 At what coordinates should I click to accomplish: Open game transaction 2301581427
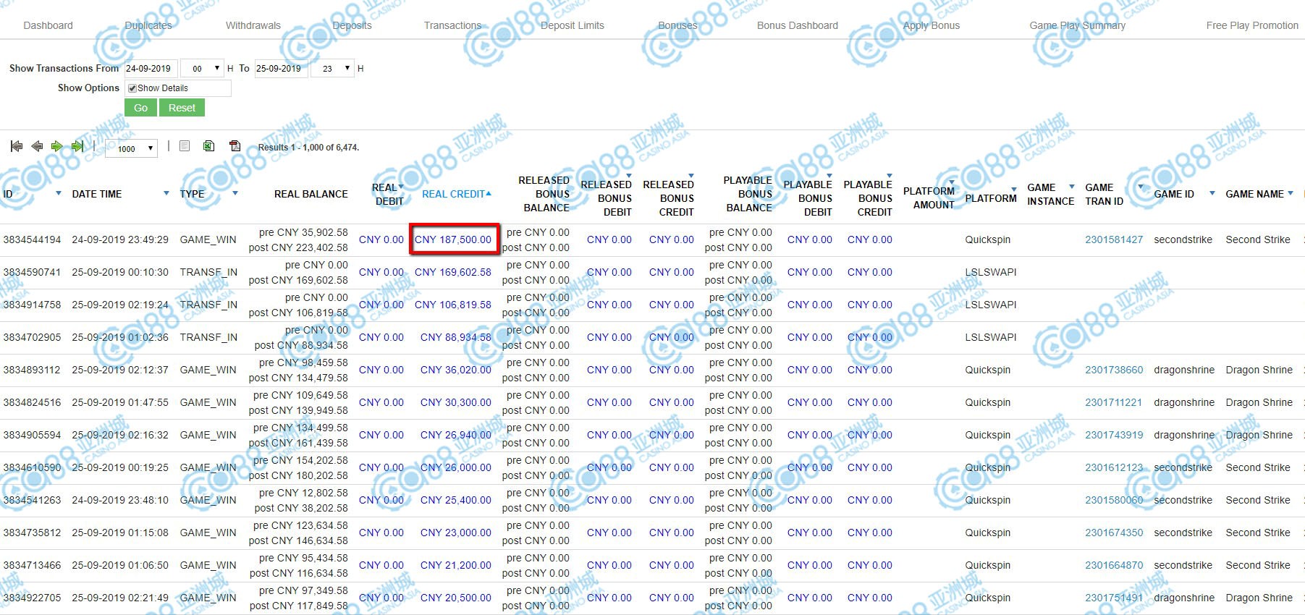(x=1114, y=239)
